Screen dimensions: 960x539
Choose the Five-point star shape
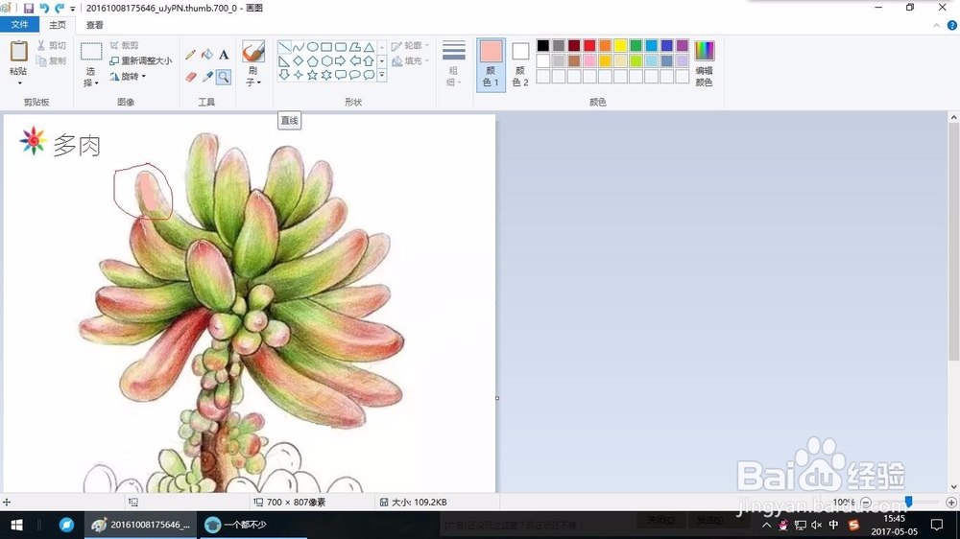[x=312, y=75]
